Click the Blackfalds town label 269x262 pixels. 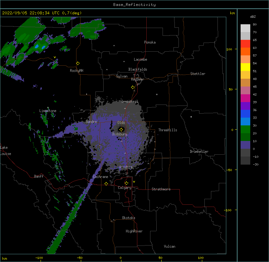(x=138, y=69)
